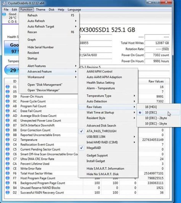Click status circle for AC Erase Fail Count

click(x=8, y=111)
